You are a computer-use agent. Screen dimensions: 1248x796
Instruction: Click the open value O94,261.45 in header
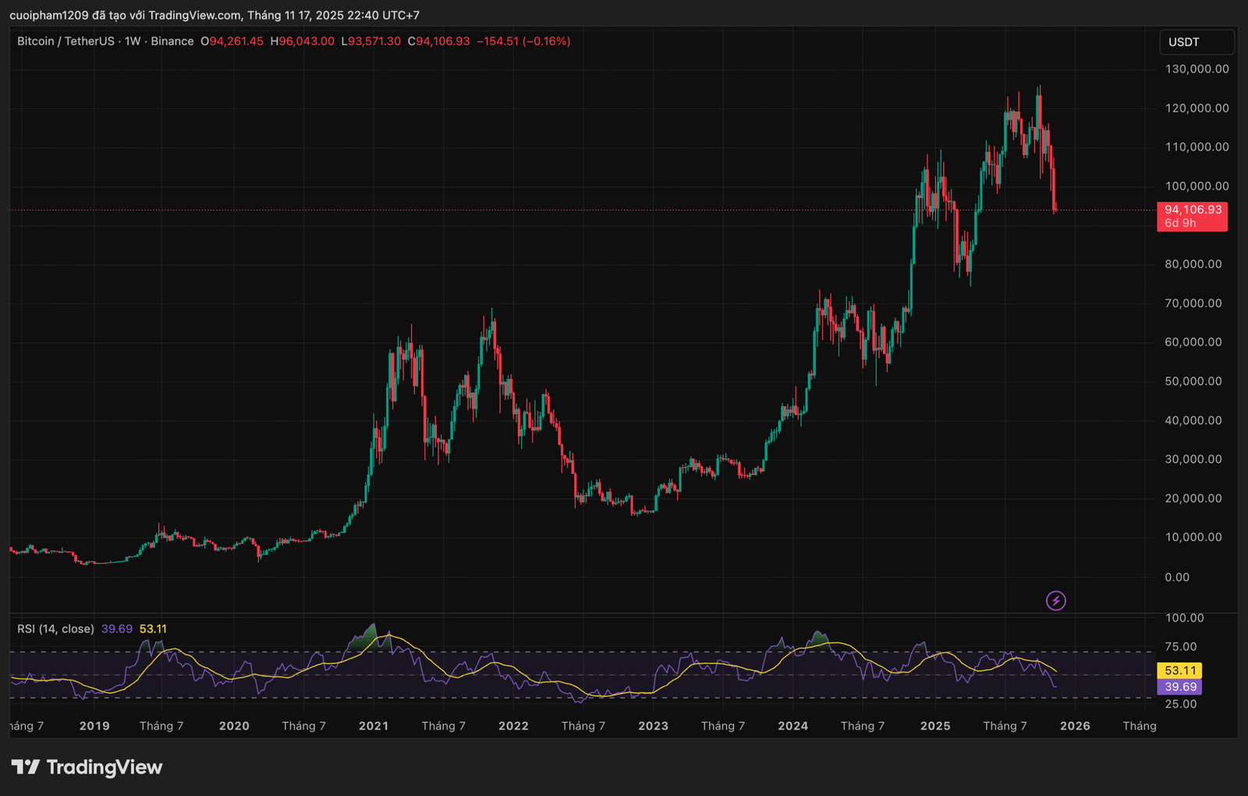pyautogui.click(x=232, y=41)
